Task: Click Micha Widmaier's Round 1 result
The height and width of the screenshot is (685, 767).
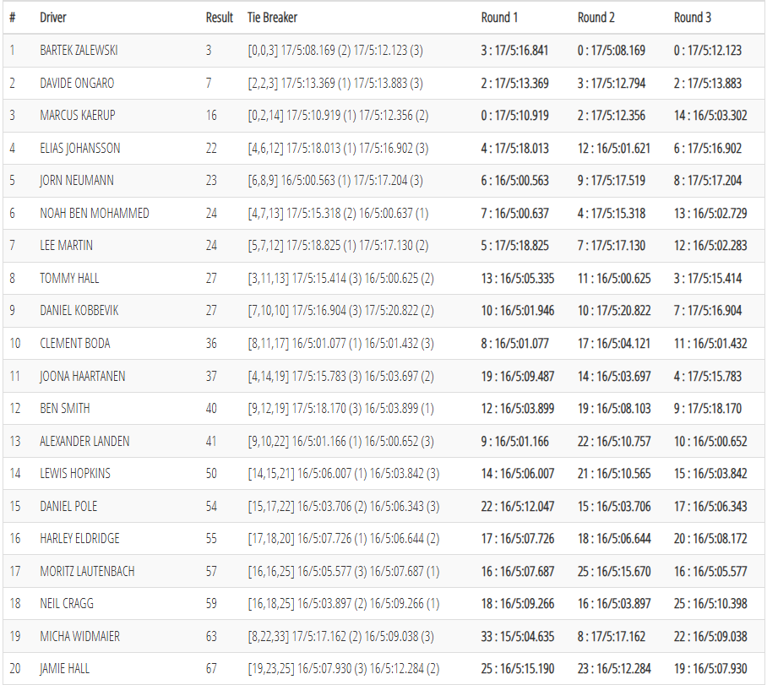Action: pyautogui.click(x=518, y=636)
